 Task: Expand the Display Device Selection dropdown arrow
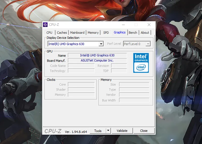point(101,44)
